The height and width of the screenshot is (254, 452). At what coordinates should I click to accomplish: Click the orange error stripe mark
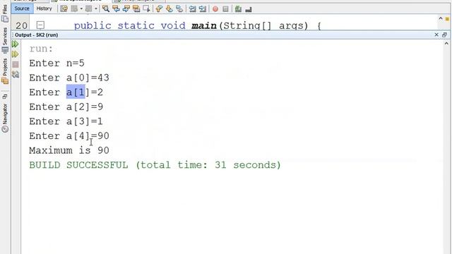pos(447,19)
